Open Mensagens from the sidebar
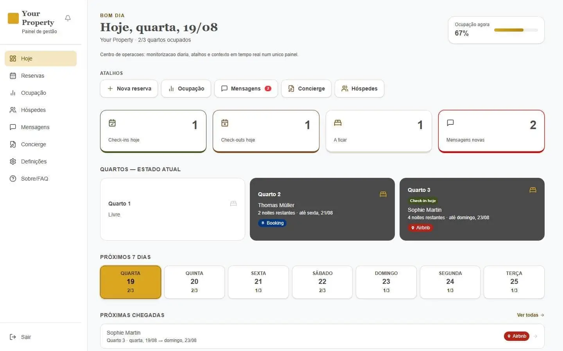The height and width of the screenshot is (351, 563). pos(41,127)
